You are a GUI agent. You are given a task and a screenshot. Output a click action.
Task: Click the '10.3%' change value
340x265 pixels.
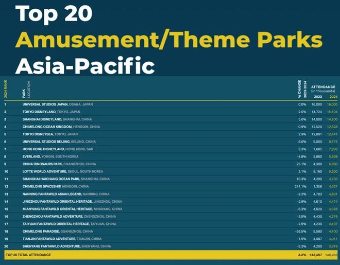[x=301, y=179]
